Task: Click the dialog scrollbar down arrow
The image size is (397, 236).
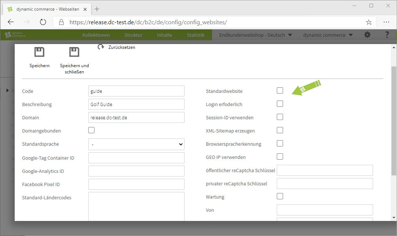Action: coord(394,218)
